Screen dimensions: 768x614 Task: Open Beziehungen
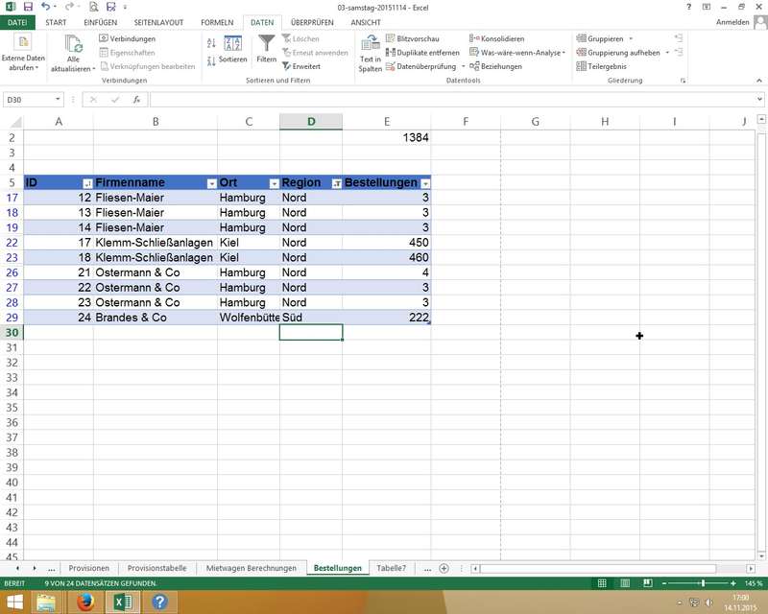pos(495,66)
